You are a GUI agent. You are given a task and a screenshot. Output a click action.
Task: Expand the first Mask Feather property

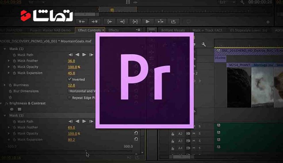(9, 61)
